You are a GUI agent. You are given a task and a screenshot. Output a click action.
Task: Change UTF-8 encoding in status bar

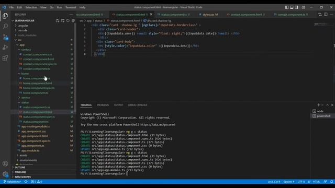[301, 182]
